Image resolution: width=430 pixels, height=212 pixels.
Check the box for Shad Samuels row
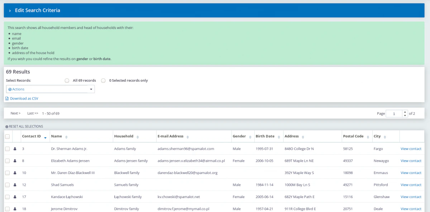(x=8, y=185)
